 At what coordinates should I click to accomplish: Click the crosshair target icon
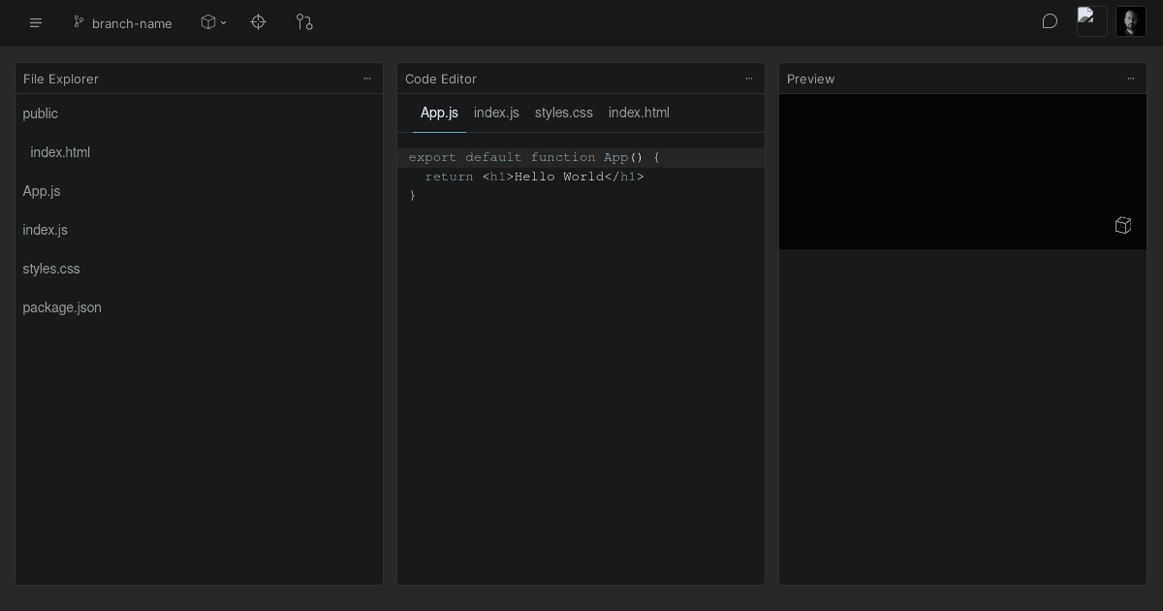coord(258,22)
